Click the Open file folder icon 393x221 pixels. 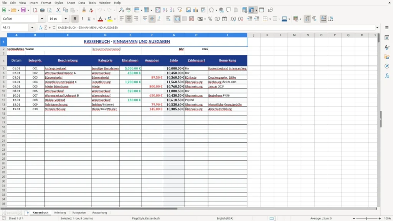coord(13,10)
